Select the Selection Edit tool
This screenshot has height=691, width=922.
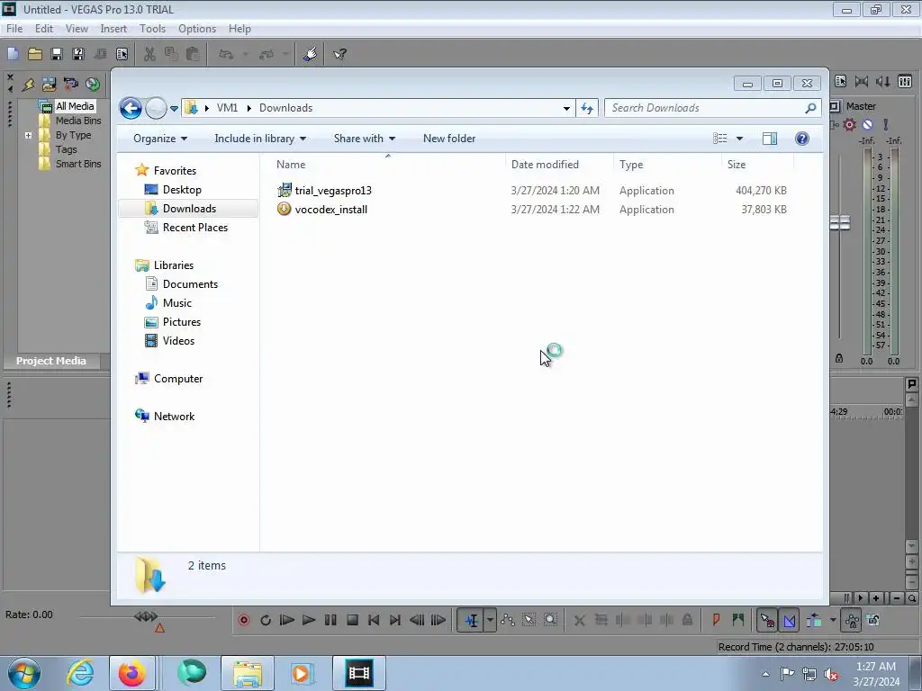click(529, 620)
